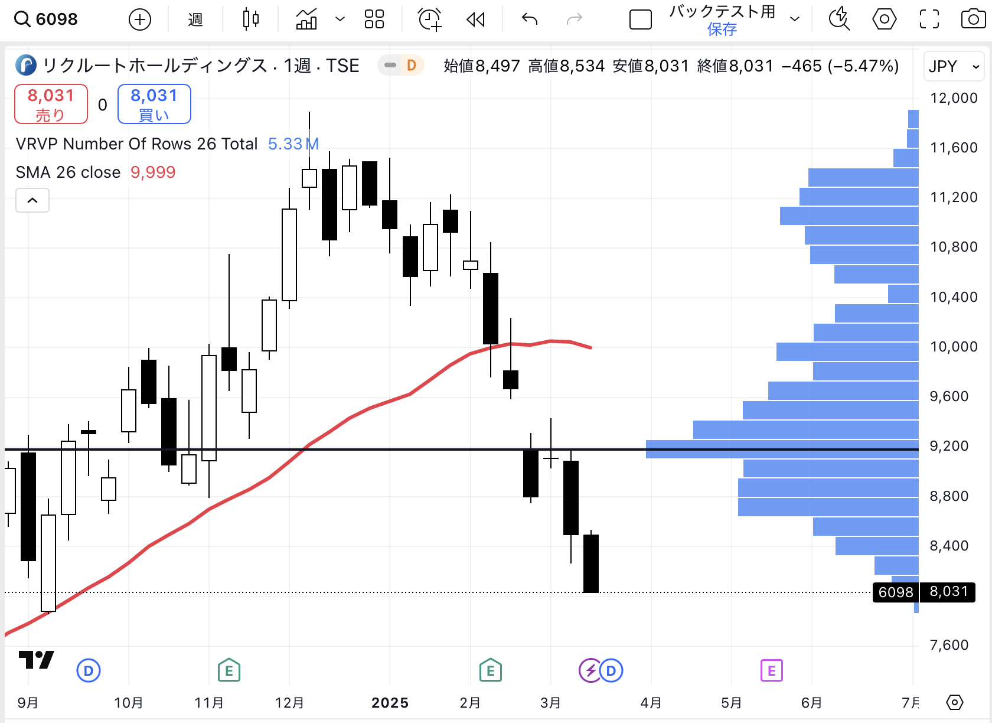Screen dimensions: 992x723
Task: Open candlestick chart style selector
Action: point(251,19)
